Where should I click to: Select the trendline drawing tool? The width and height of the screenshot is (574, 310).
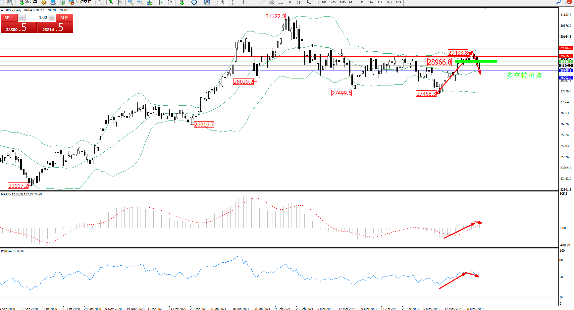(262, 2)
